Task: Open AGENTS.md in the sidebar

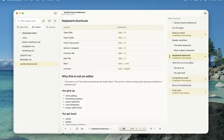Action: point(25,55)
